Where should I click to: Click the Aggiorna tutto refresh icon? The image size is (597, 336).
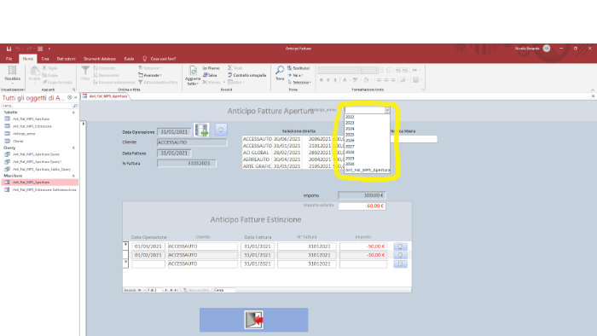click(x=193, y=71)
